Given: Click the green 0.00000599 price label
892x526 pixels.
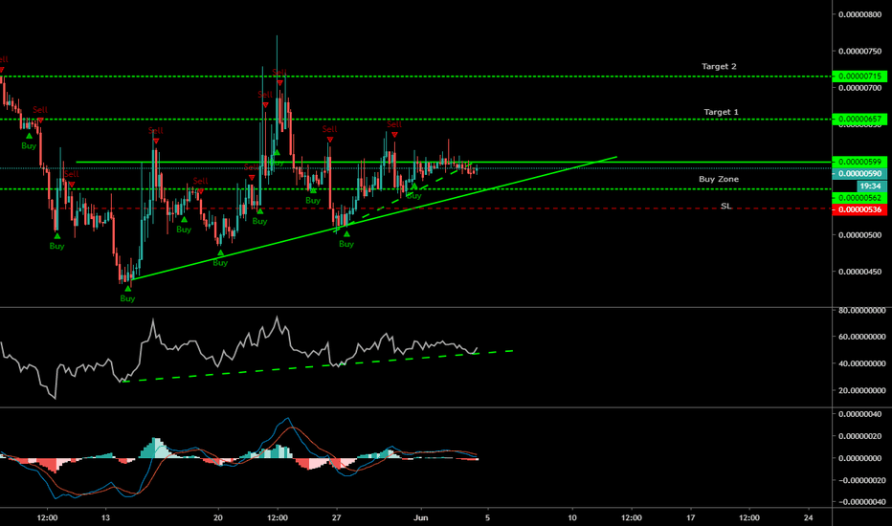Looking at the screenshot, I should 859,162.
